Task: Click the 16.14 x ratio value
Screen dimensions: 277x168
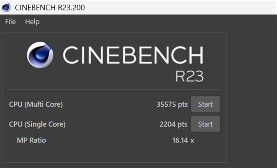Action: (x=183, y=140)
